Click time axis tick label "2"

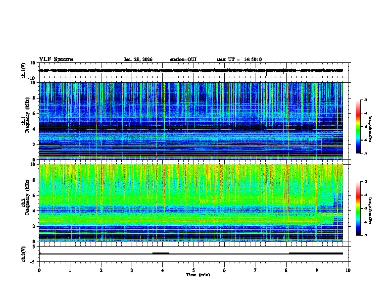coord(101,270)
